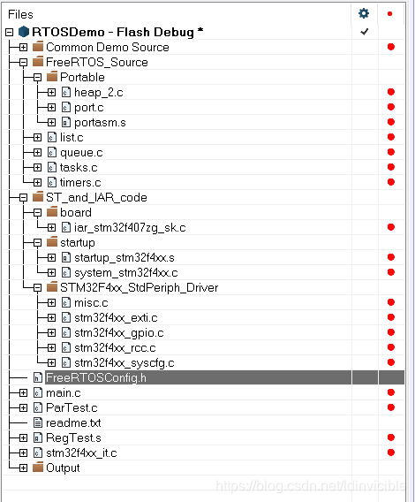Image resolution: width=415 pixels, height=502 pixels.
Task: Expand the Common Demo Source folder
Action: click(23, 47)
